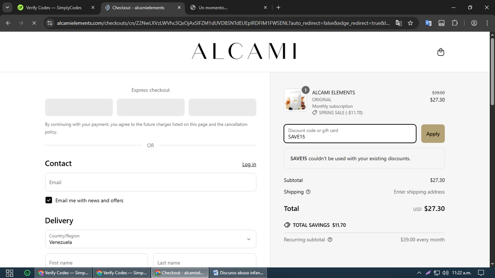Open the Discurso abuso infan taskbar item
Image resolution: width=495 pixels, height=278 pixels.
pyautogui.click(x=238, y=273)
